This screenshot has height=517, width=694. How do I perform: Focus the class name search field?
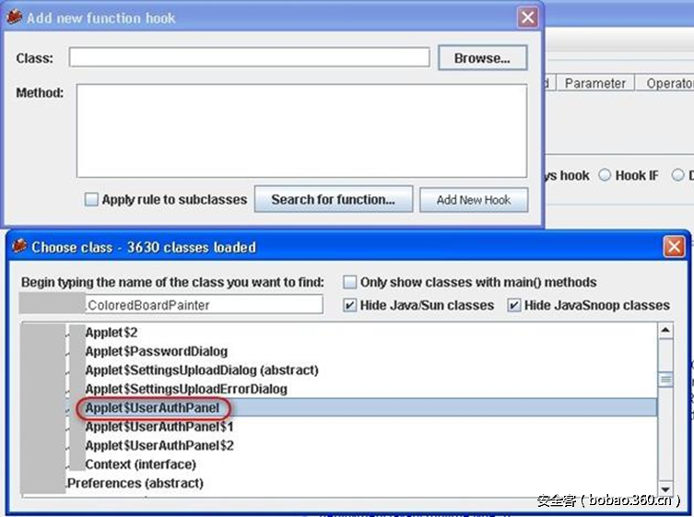(x=203, y=305)
